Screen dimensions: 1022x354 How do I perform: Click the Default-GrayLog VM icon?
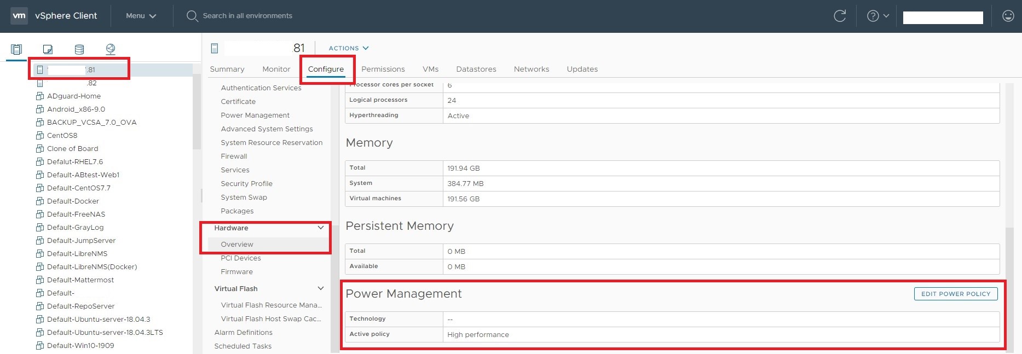tap(40, 227)
